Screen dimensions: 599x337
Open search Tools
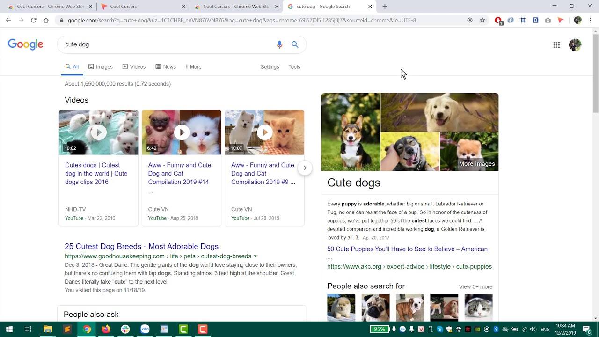294,67
